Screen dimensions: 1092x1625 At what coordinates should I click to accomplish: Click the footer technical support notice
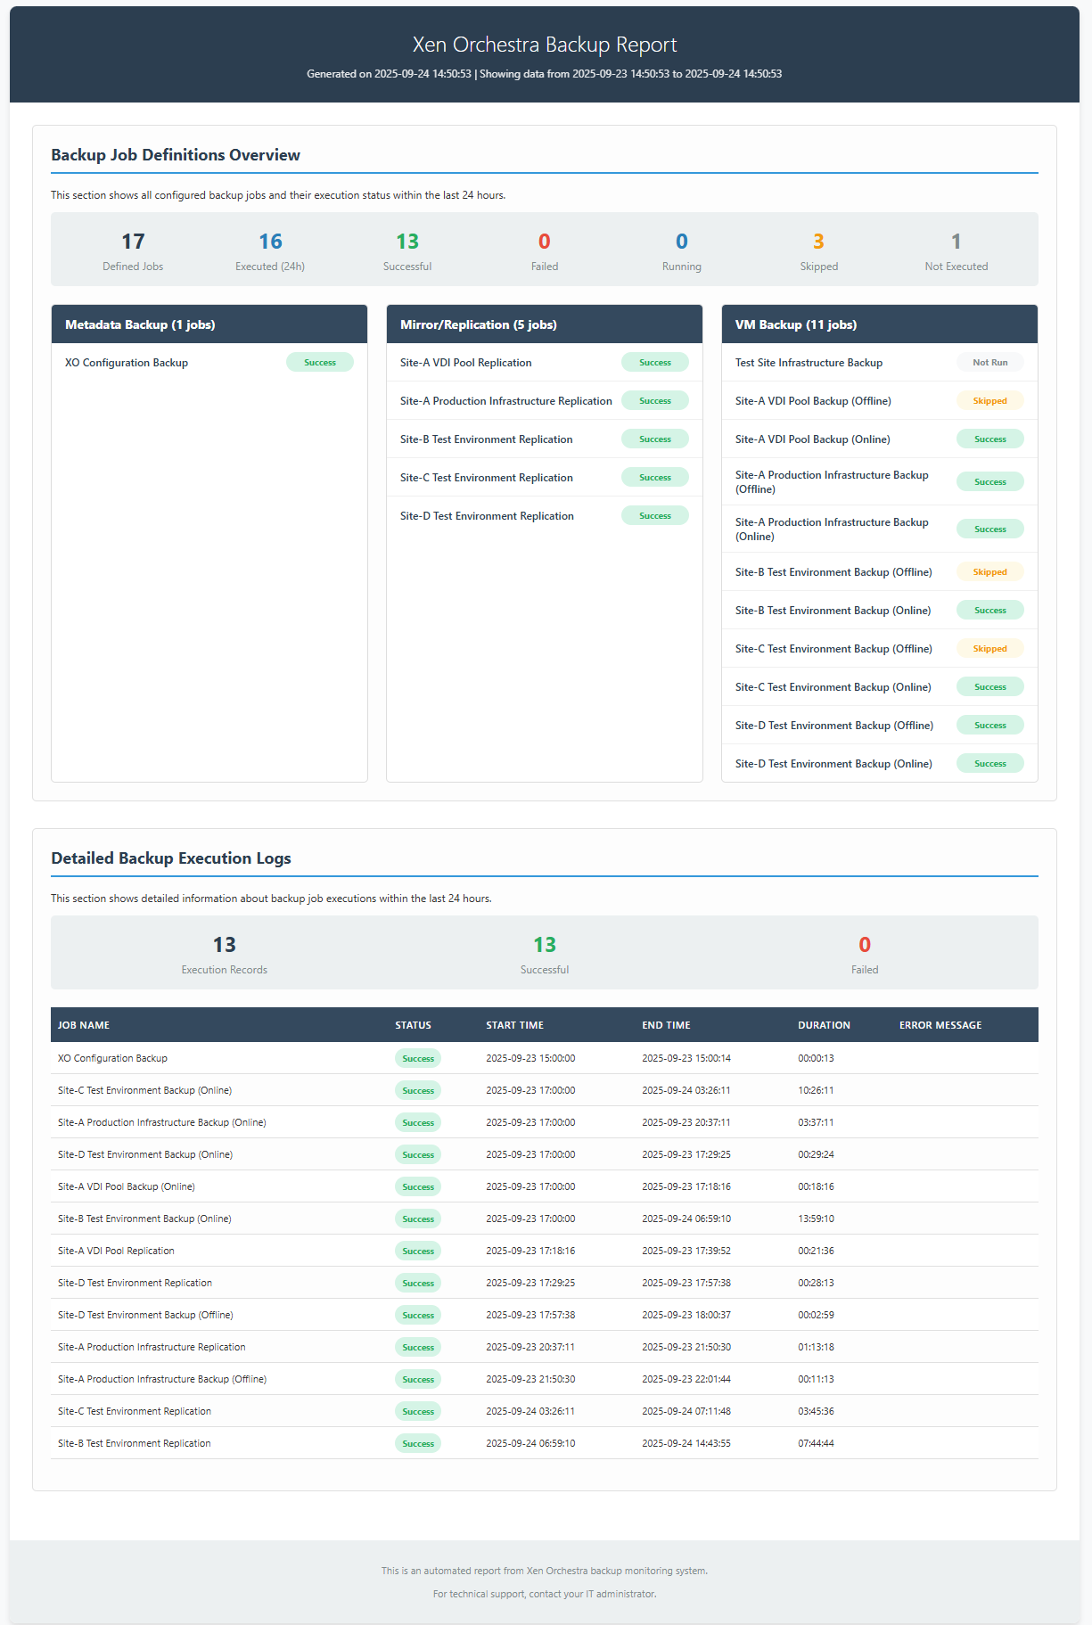(x=545, y=1594)
